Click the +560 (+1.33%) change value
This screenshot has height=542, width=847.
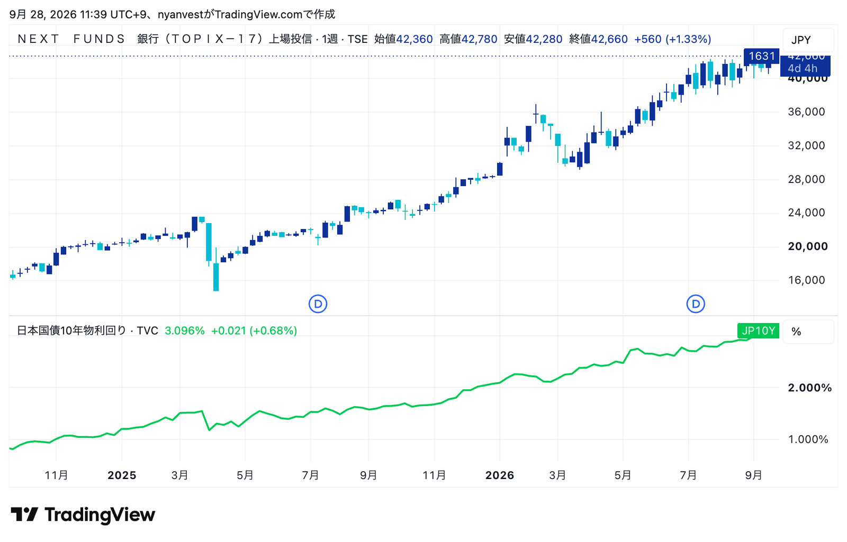[673, 39]
